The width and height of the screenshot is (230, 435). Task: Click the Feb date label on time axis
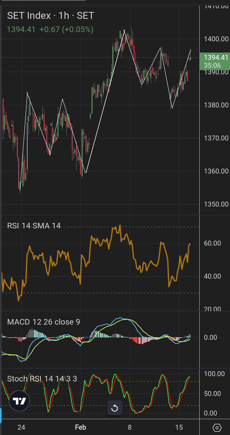(x=81, y=427)
